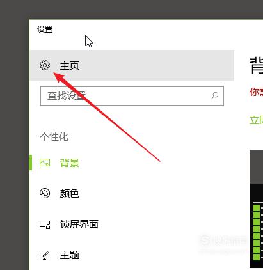
Task: Click the red 你需 activation warning text
Action: point(256,92)
